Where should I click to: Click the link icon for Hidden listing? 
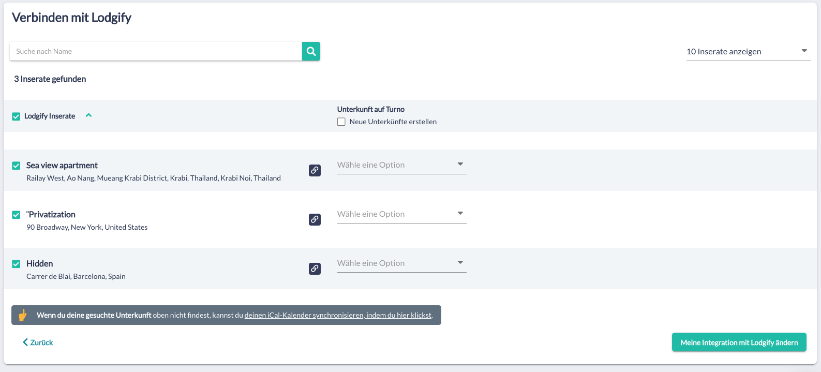[x=315, y=269]
